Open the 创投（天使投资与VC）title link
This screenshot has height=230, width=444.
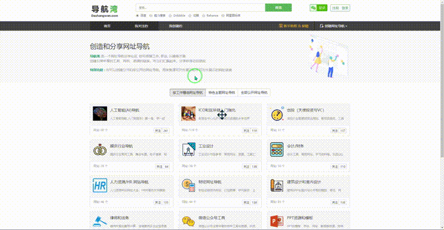306,110
